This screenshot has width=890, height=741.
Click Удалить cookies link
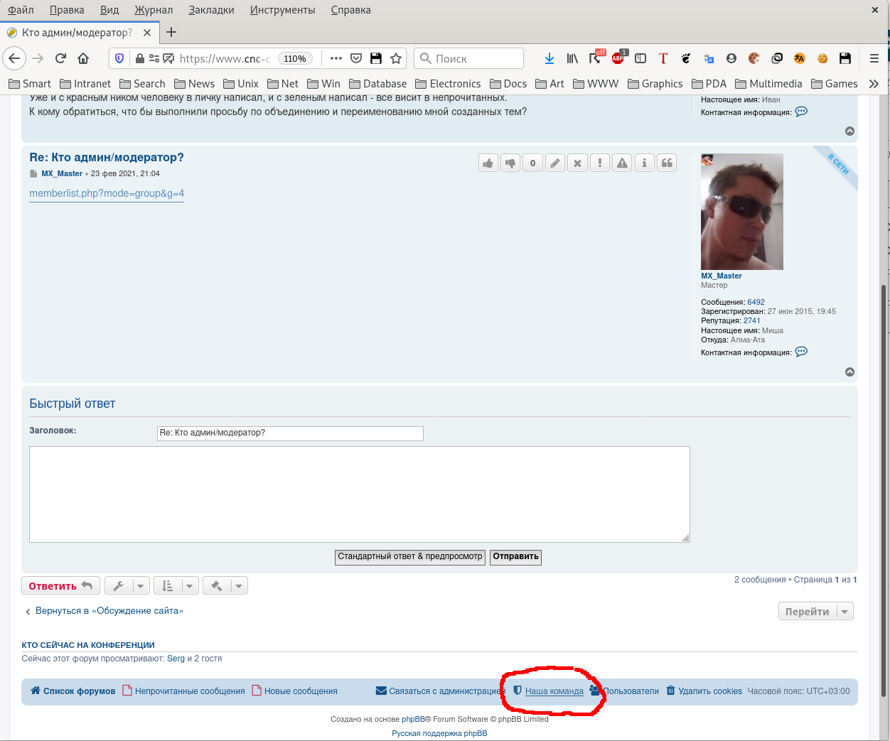(x=704, y=691)
